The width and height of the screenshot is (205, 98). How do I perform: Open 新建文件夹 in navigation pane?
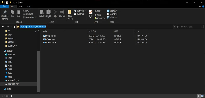13,46
